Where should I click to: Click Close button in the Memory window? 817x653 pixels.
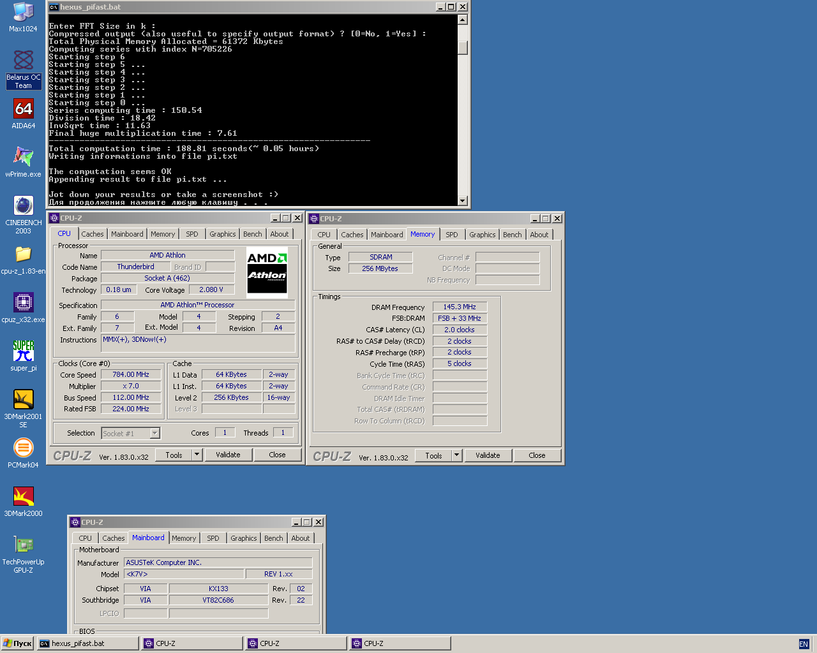pyautogui.click(x=537, y=456)
